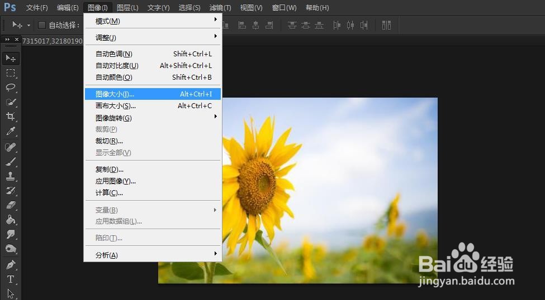Select the Smudge finger tool

[11, 234]
